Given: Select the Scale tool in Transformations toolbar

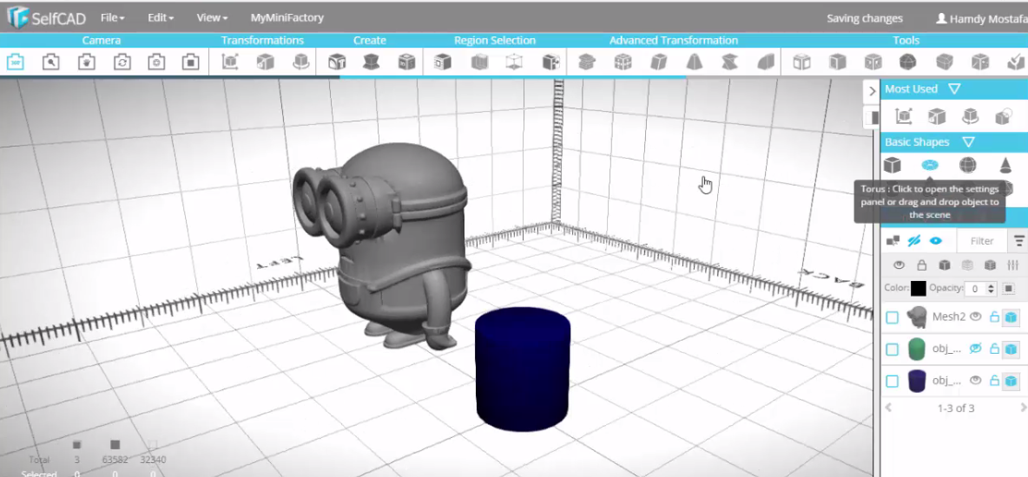Looking at the screenshot, I should (x=266, y=62).
